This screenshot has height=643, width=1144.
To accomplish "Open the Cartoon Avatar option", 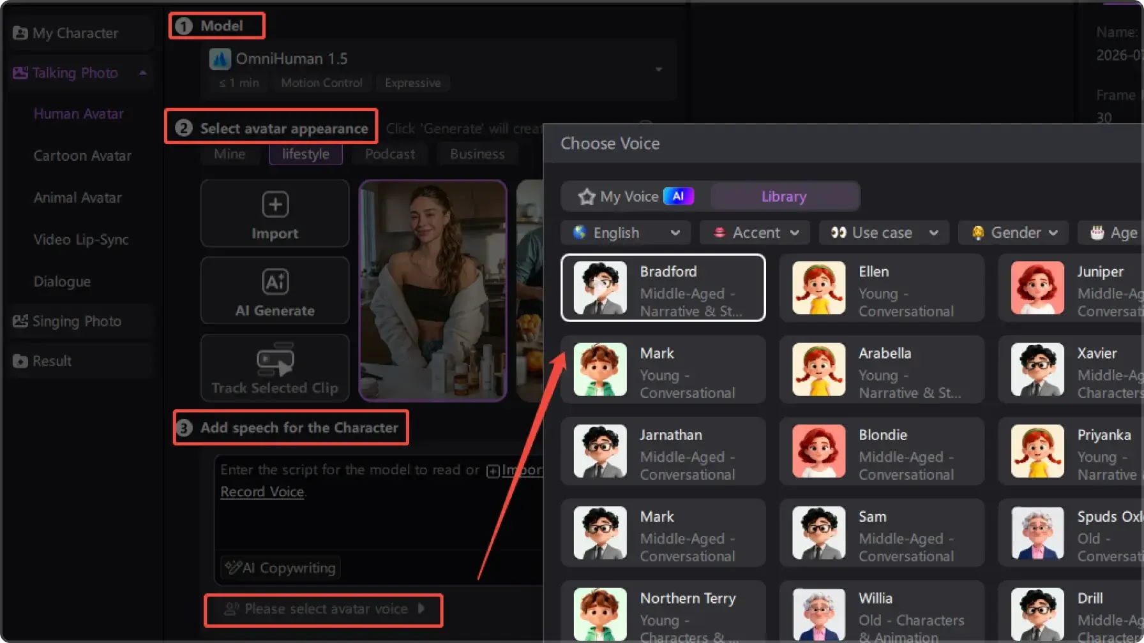I will pos(82,156).
